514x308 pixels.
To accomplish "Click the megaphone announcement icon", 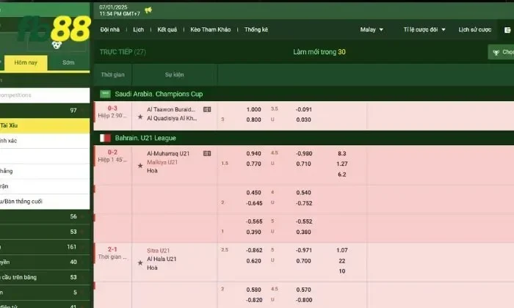I will (148, 10).
